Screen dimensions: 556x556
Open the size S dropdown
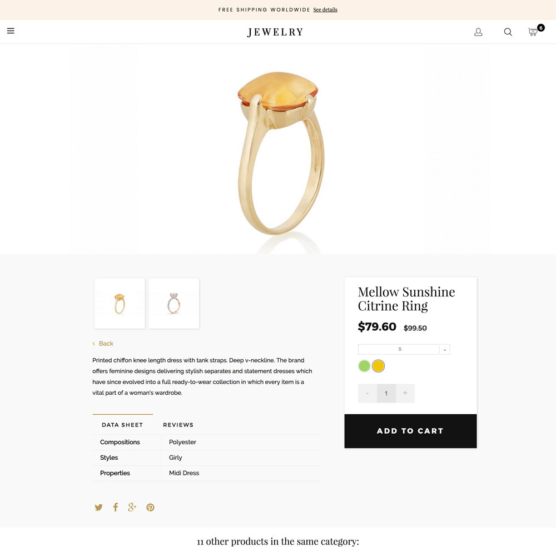404,349
